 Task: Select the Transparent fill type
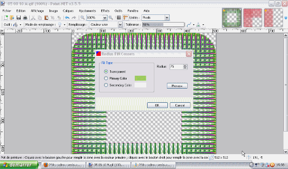(106, 72)
